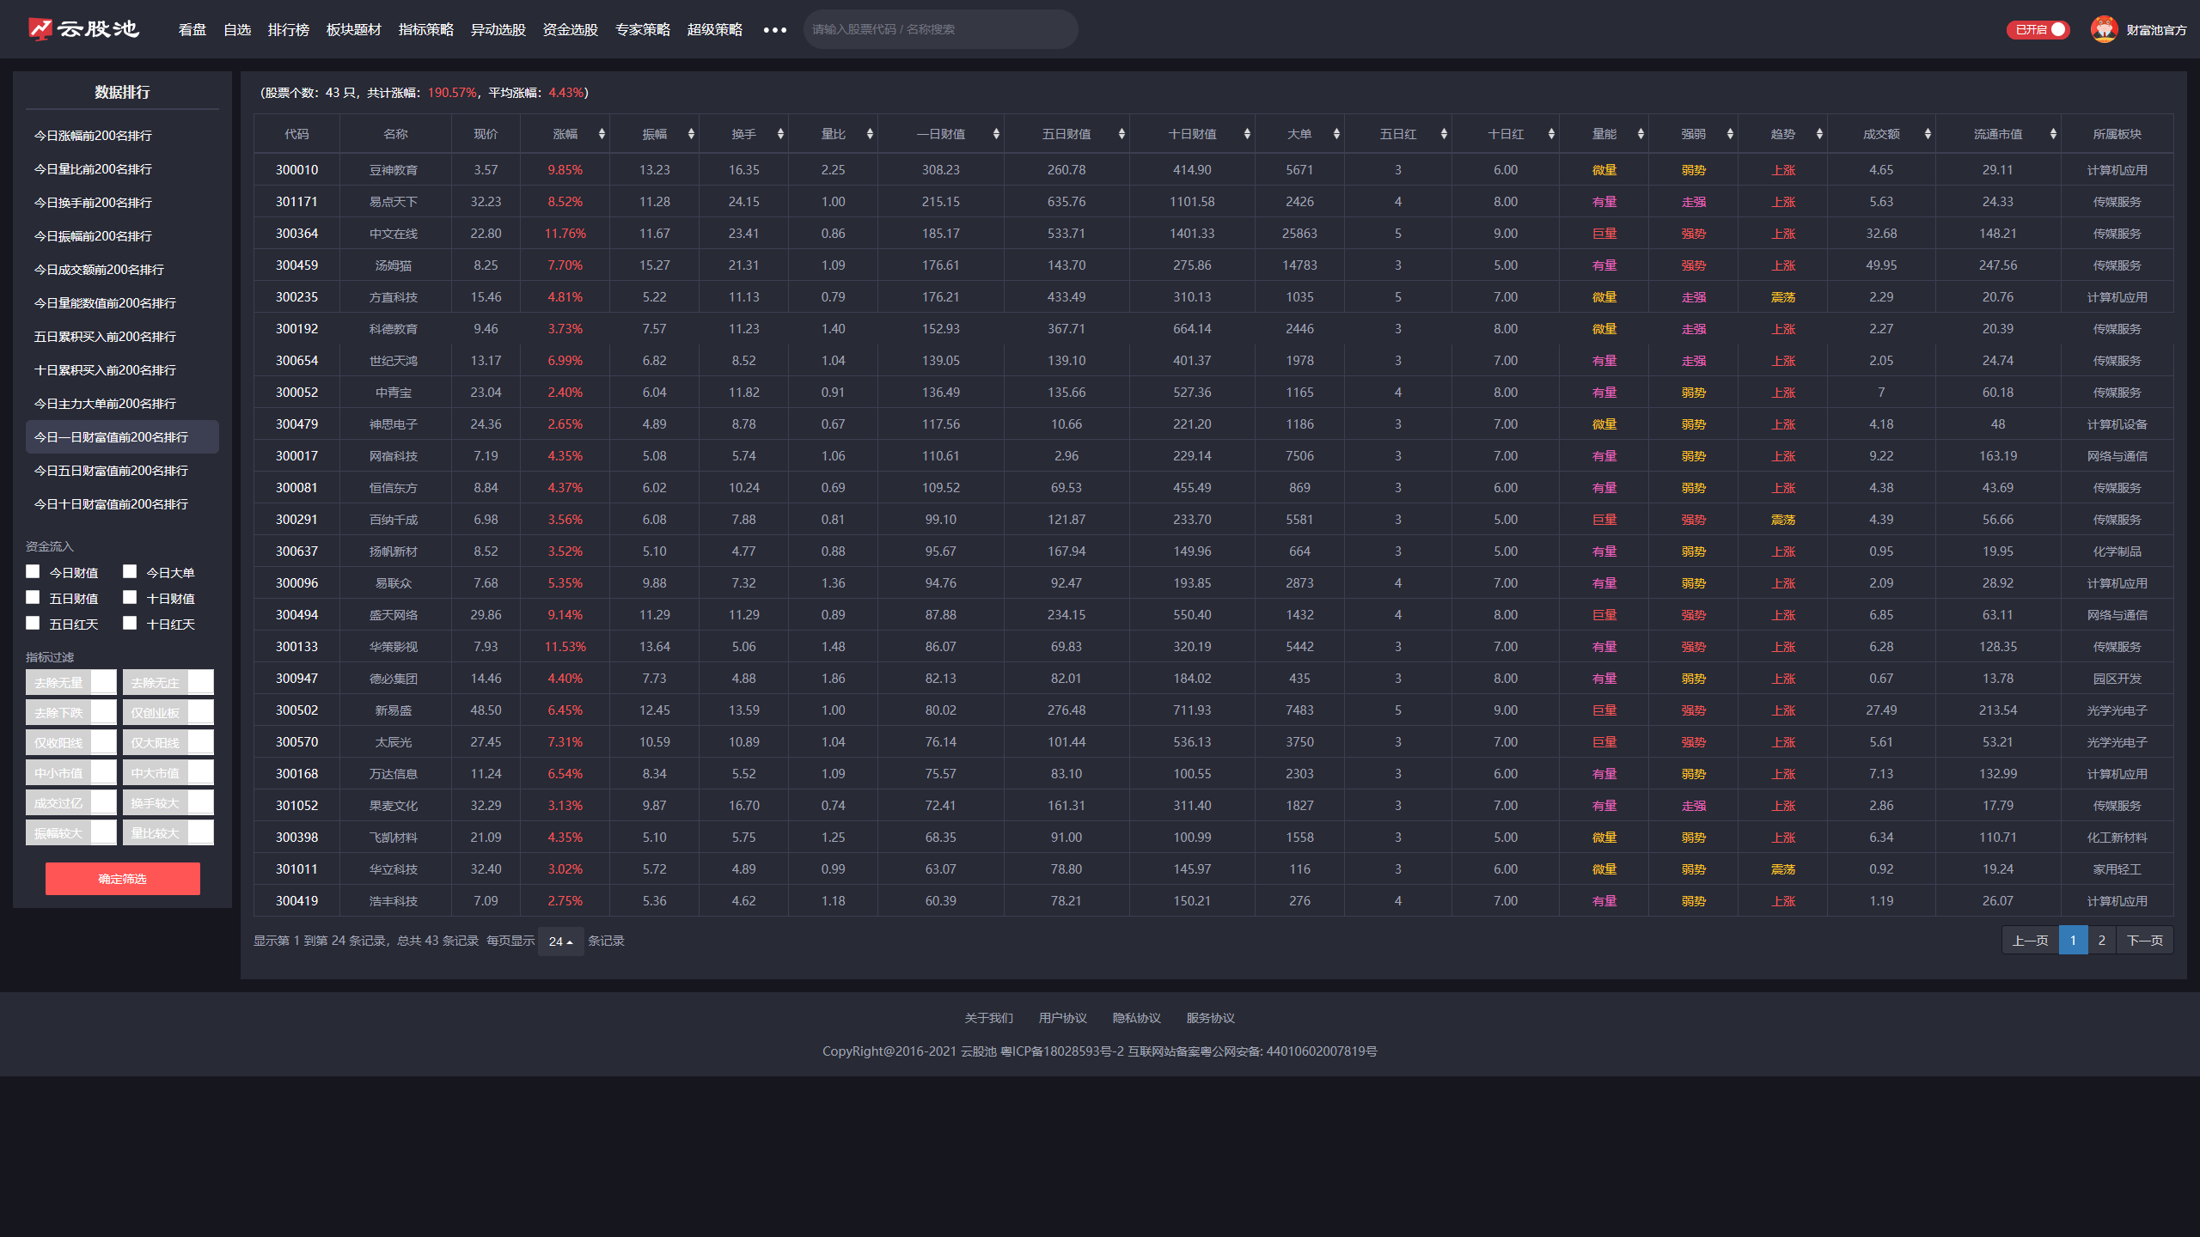
Task: Select 今日涨幅前200名排行 in sidebar
Action: click(x=122, y=136)
